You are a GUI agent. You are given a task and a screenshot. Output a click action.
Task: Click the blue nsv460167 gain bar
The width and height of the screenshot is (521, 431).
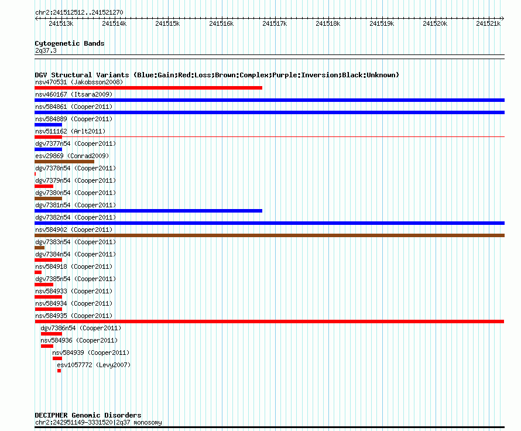coord(269,100)
